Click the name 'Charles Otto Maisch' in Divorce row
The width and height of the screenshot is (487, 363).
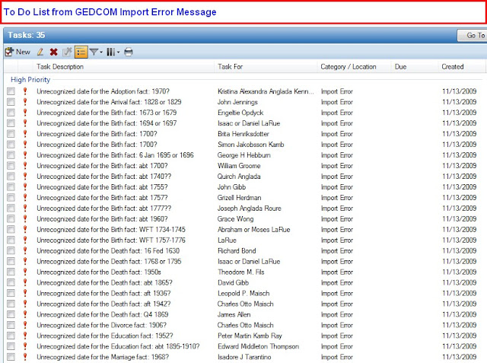245,325
